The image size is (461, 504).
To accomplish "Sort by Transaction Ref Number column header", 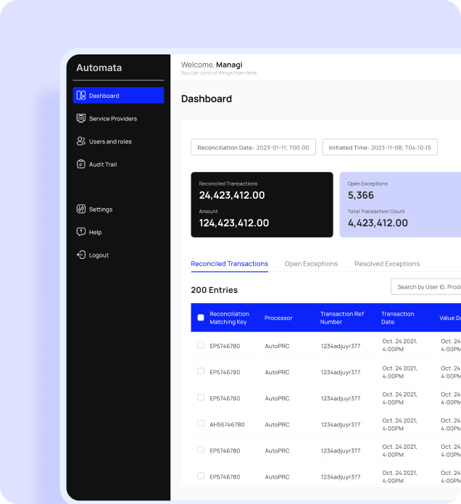I will pyautogui.click(x=342, y=318).
